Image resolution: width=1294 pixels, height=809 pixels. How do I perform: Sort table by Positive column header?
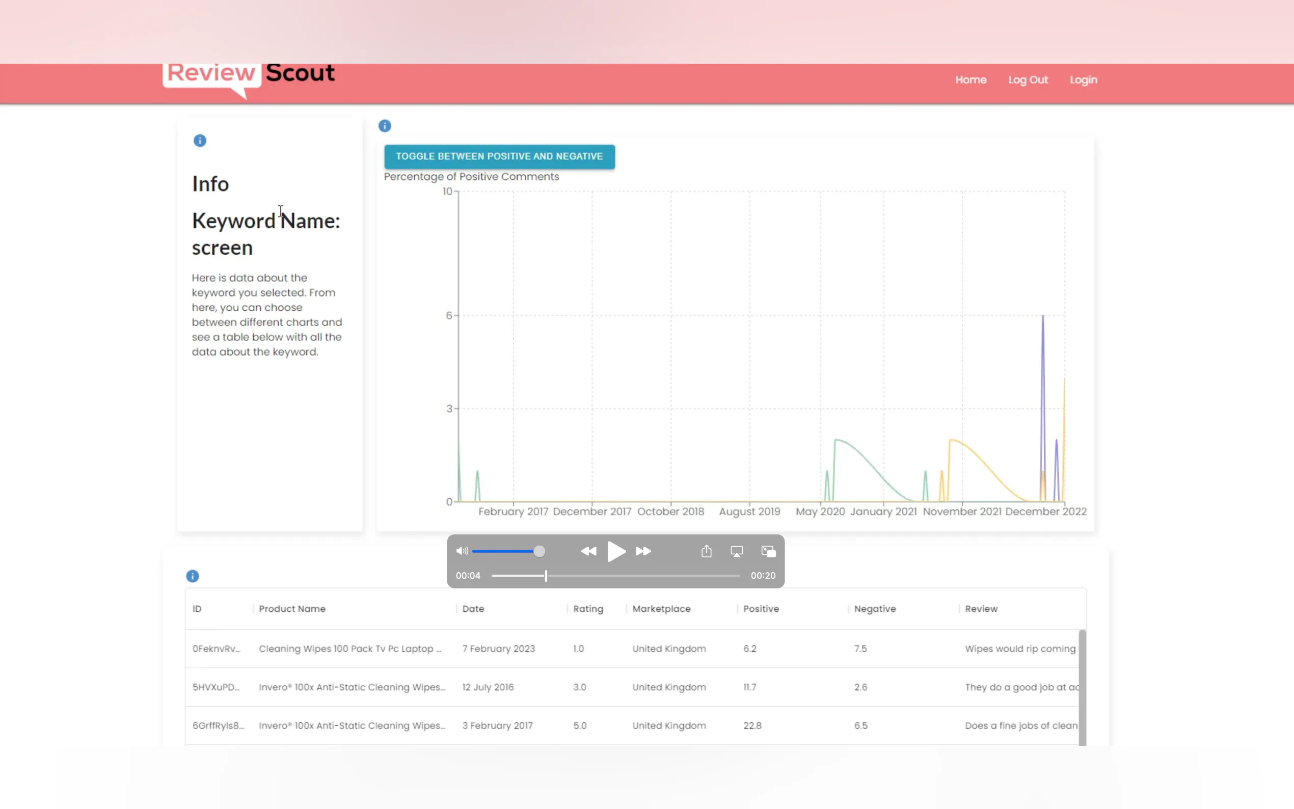761,609
